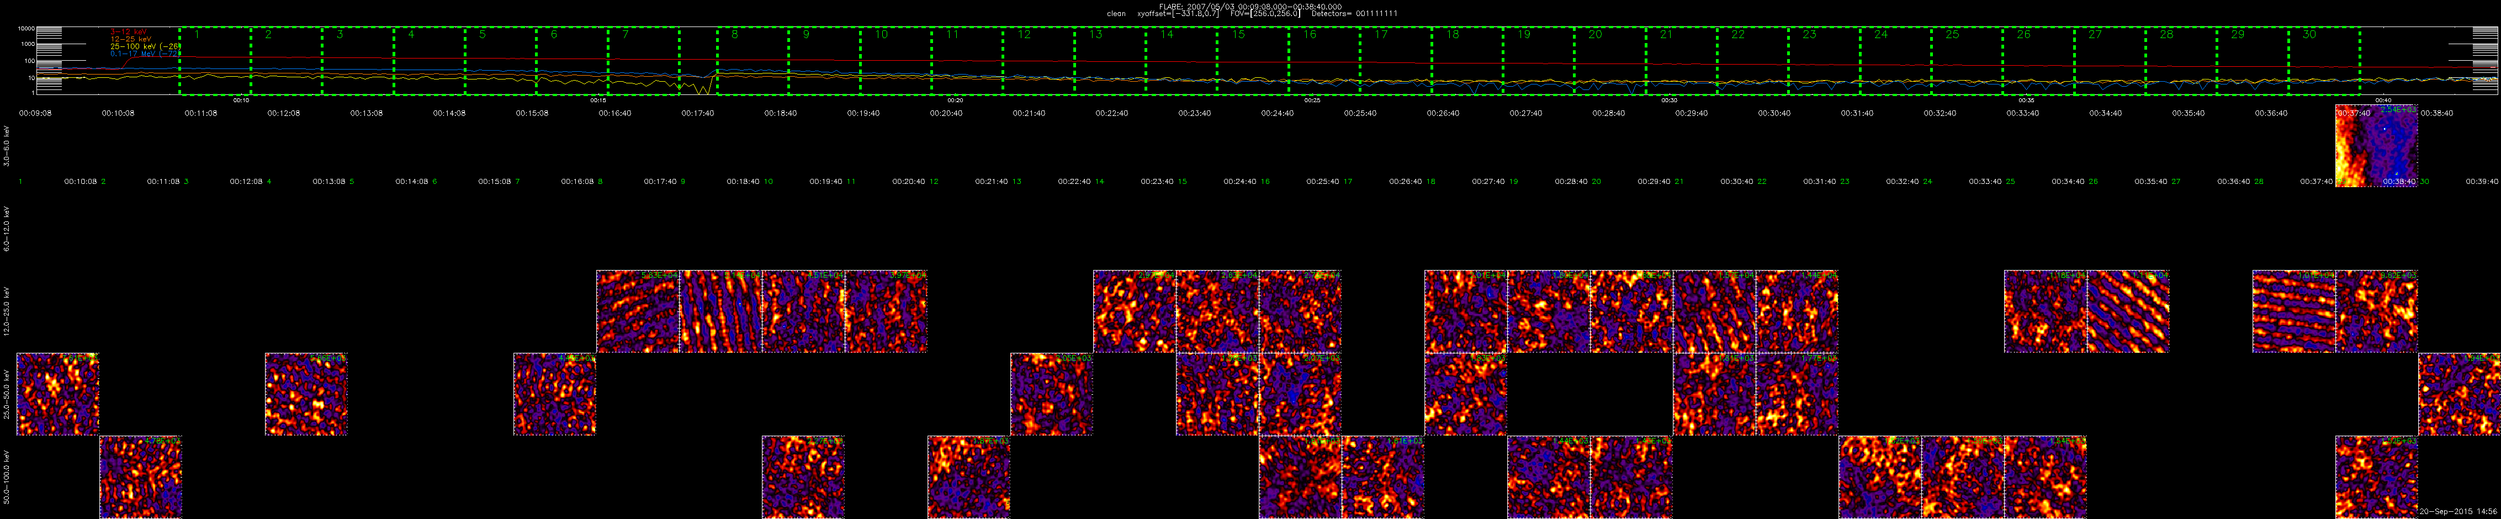
Task: Select interval 11 box in the light curve
Action: pyautogui.click(x=967, y=60)
